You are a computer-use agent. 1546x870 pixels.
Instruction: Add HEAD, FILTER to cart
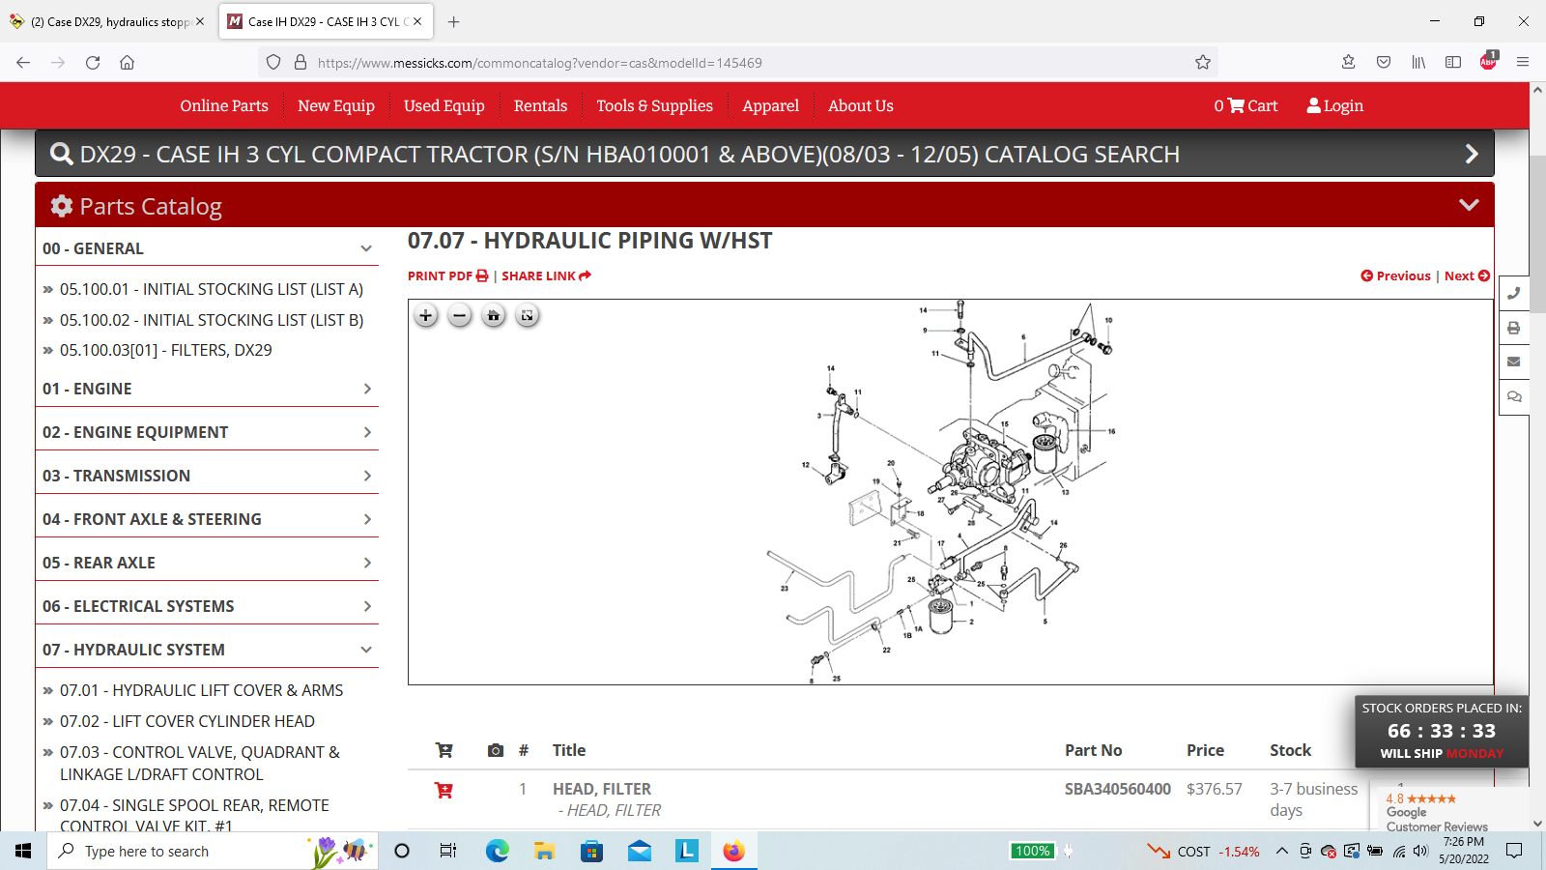[444, 790]
